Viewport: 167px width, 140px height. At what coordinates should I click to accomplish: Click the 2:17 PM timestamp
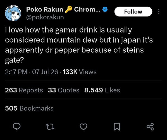pos(16,72)
